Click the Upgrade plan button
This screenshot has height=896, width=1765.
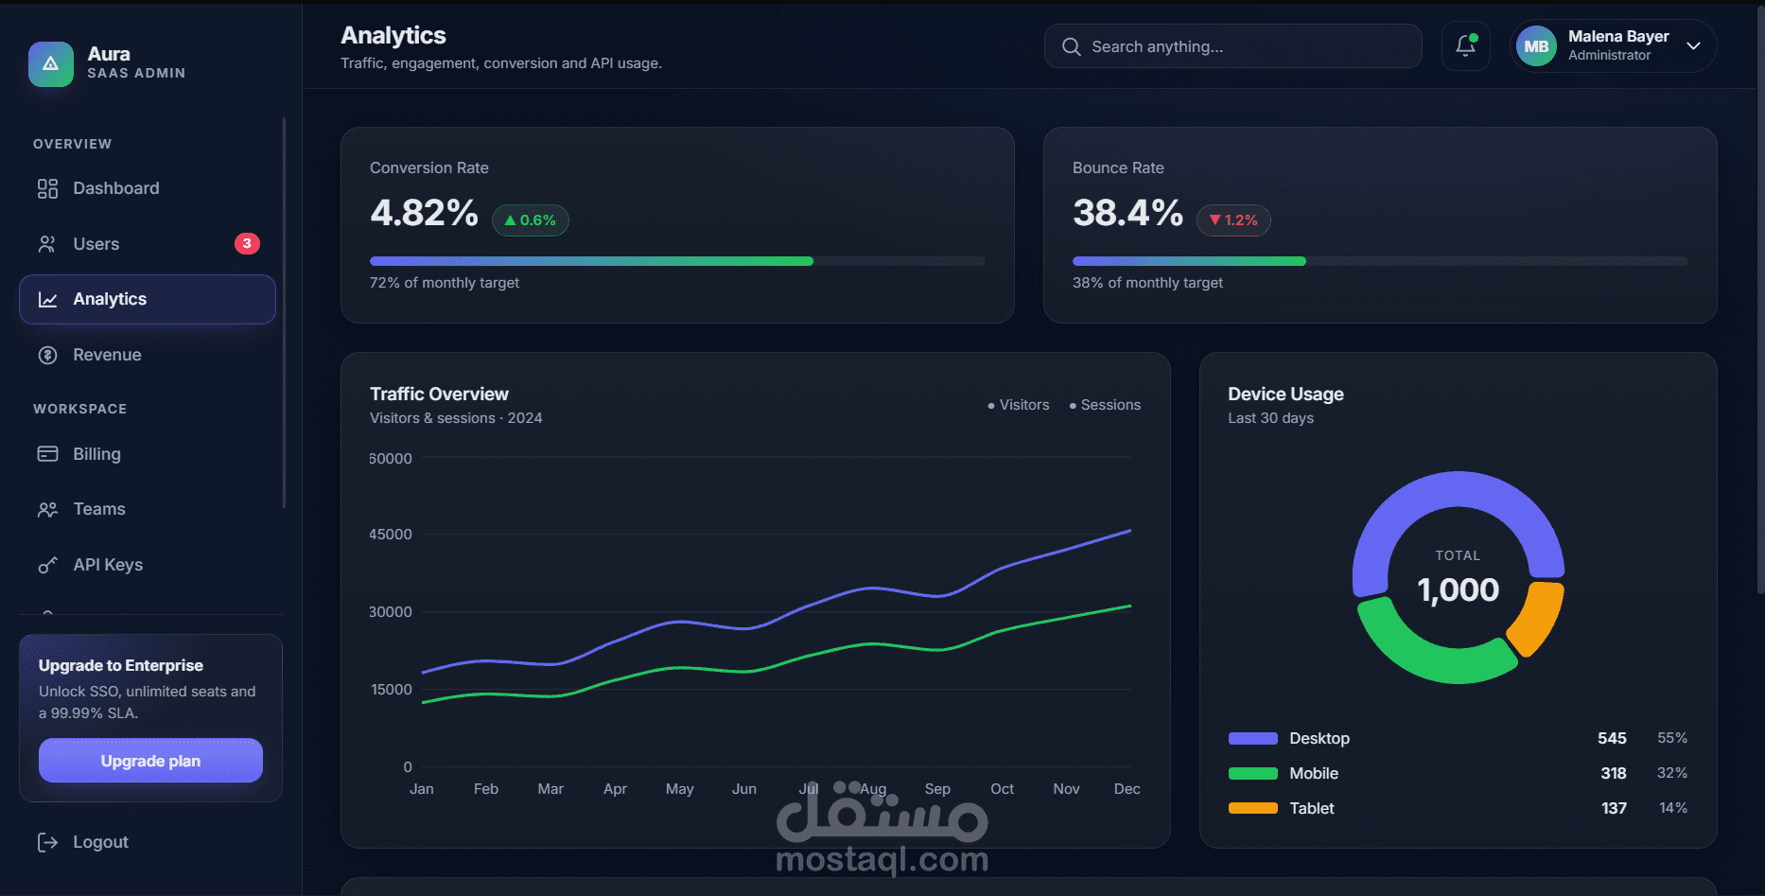pos(150,761)
